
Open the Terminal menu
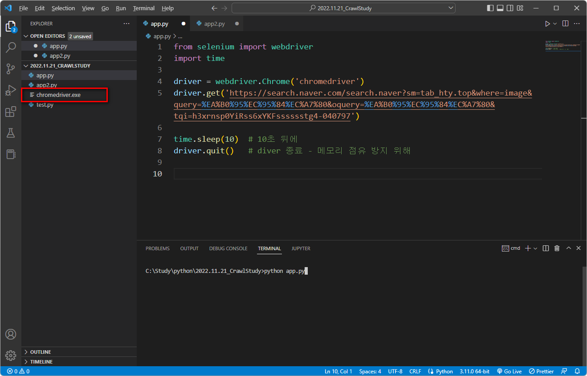pos(143,8)
